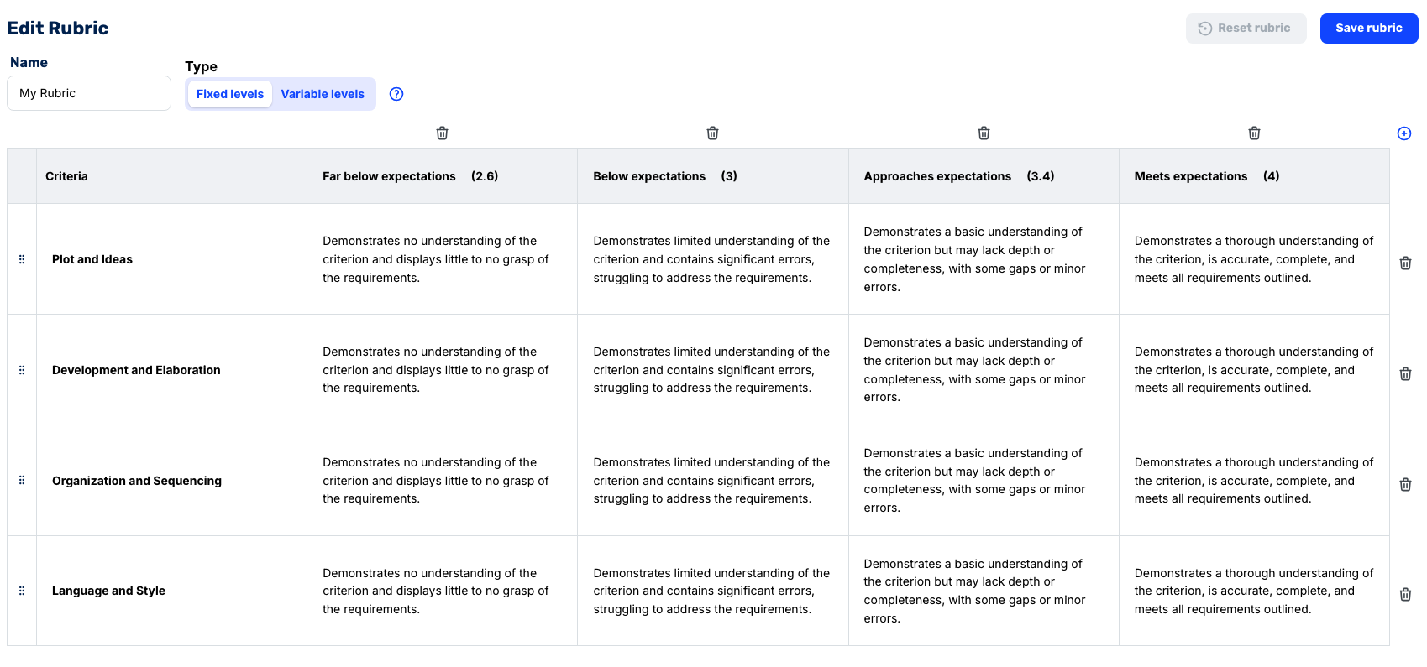Viewport: 1427px width, 667px height.
Task: Open the help tooltip next to Type
Action: click(x=396, y=94)
